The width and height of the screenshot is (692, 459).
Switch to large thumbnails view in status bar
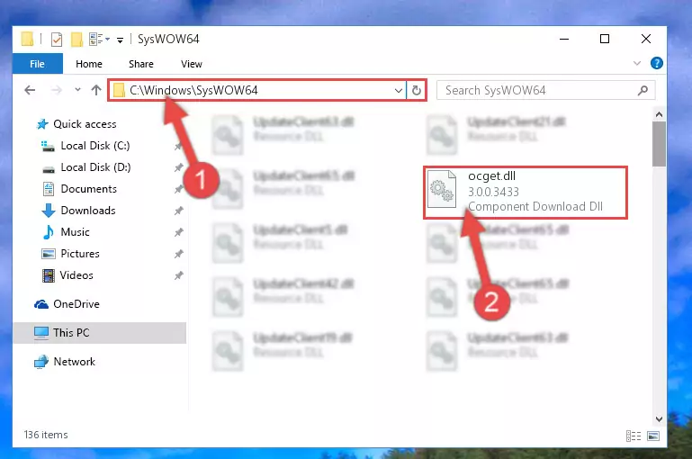coord(653,436)
